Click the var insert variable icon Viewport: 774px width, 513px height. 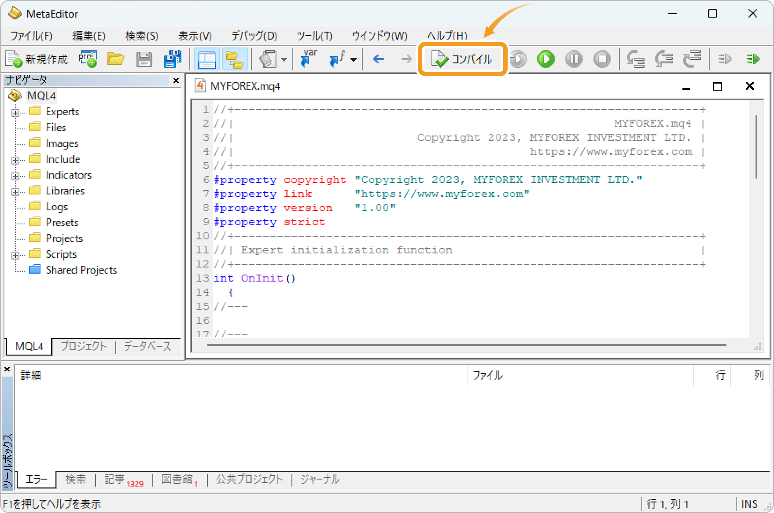click(x=309, y=59)
